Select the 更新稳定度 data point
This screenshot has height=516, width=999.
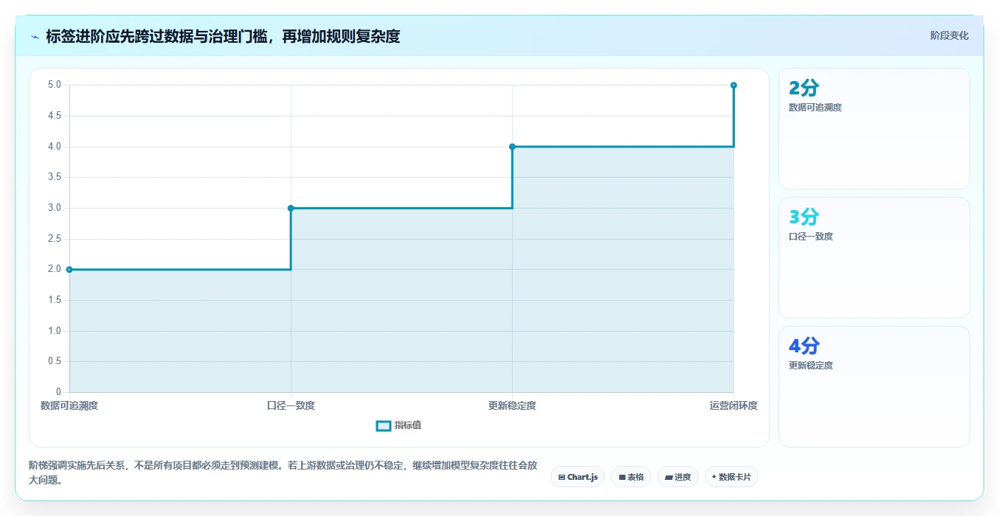(512, 147)
